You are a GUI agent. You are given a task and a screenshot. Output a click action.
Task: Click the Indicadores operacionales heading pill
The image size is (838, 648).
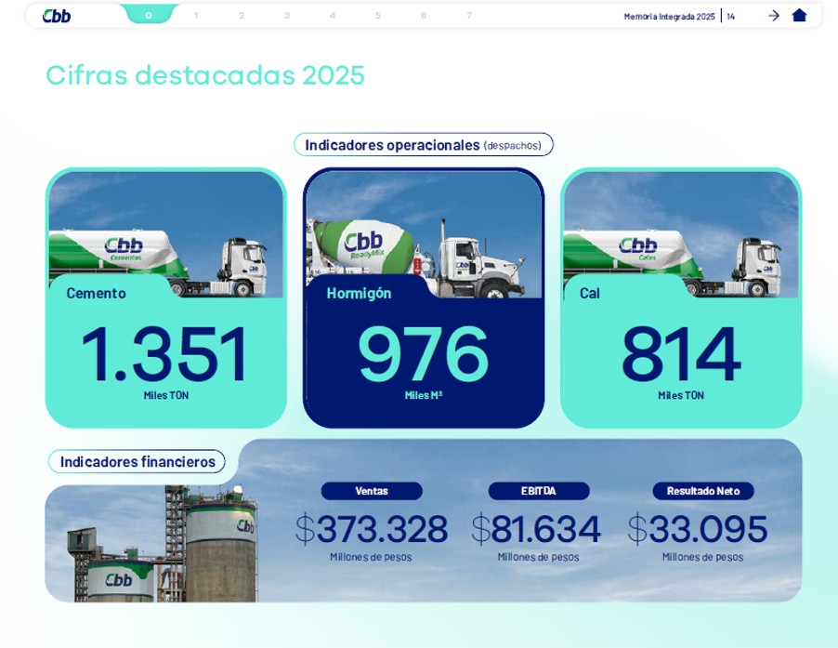click(424, 145)
